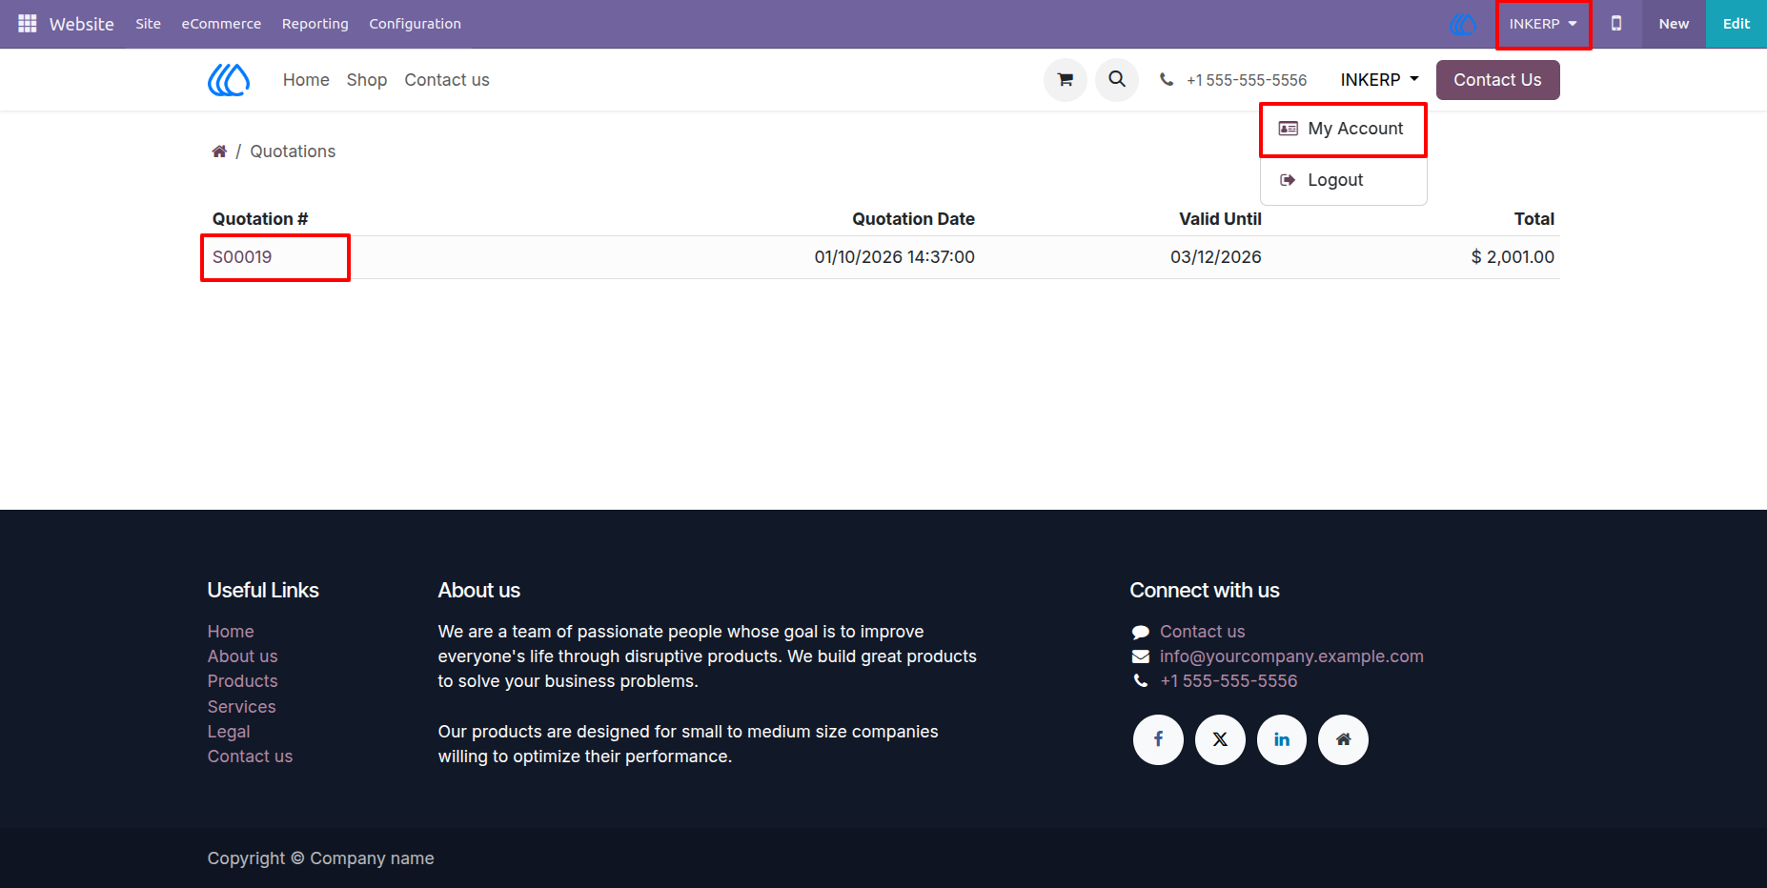
Task: Open the apps grid menu icon
Action: [27, 24]
